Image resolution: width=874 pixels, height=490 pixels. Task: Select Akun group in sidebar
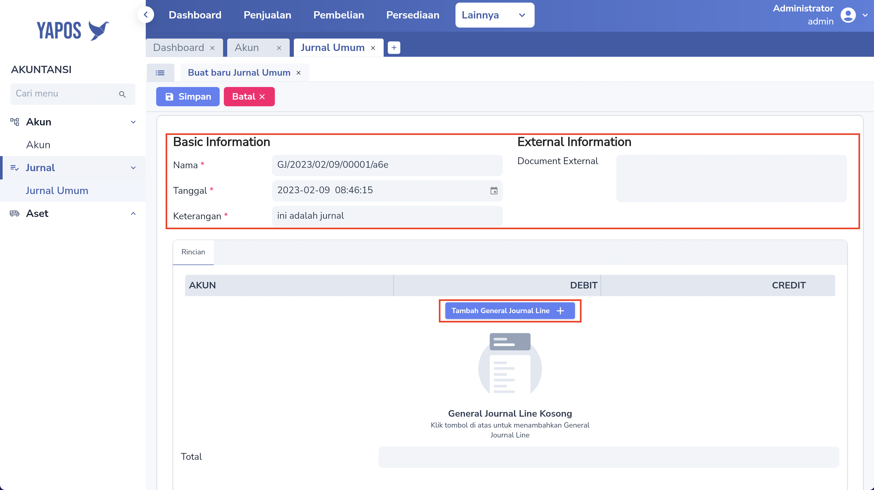coord(73,122)
